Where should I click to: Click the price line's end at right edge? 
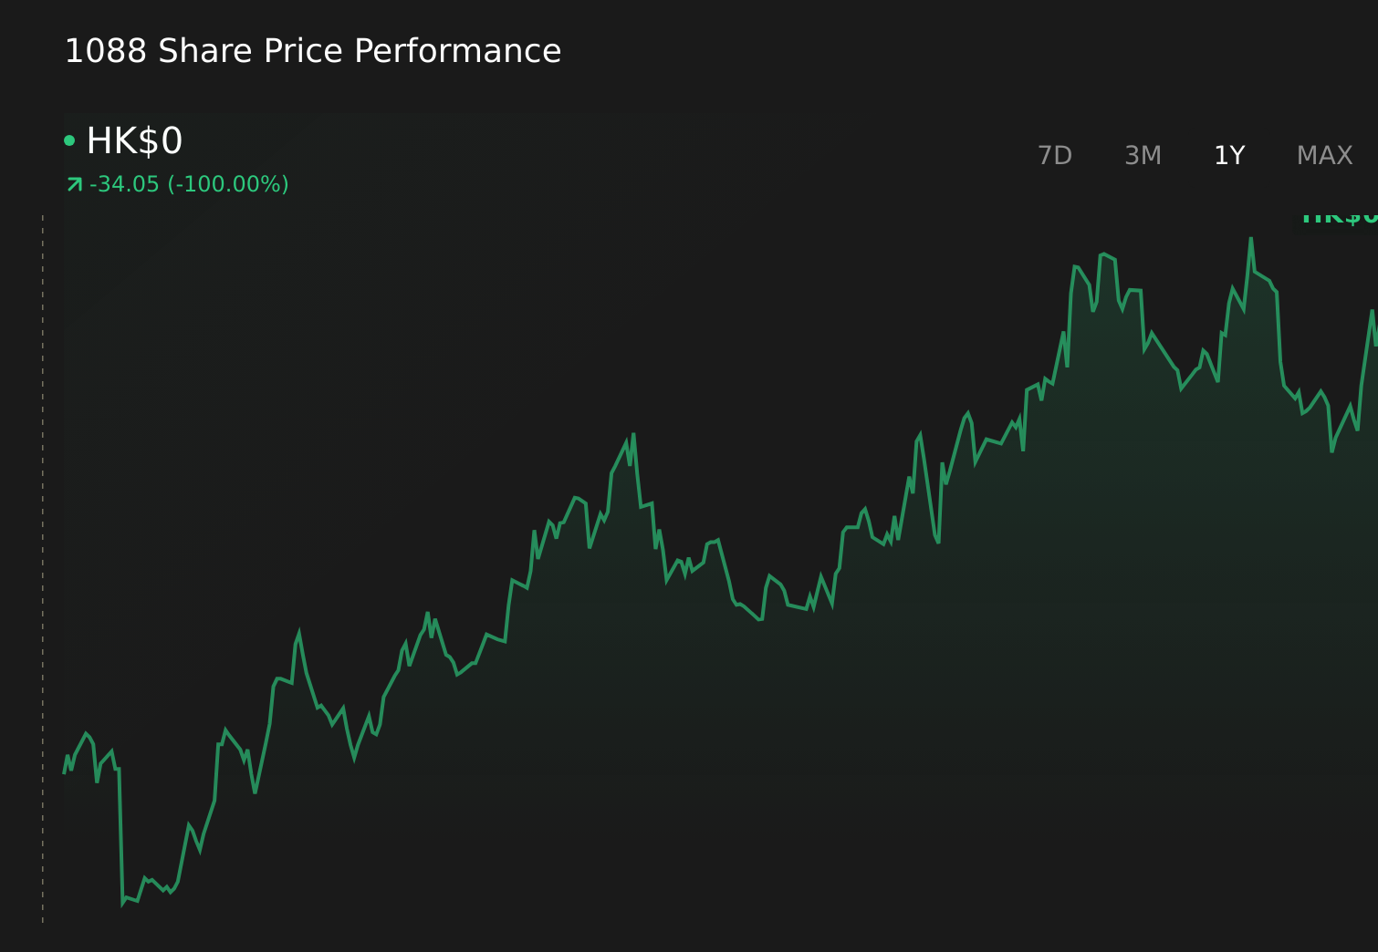coord(1374,345)
